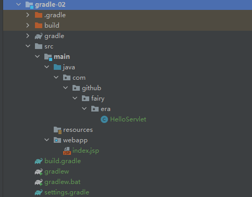The height and width of the screenshot is (197, 252).
Task: Collapse the github package
Action: pos(65,88)
